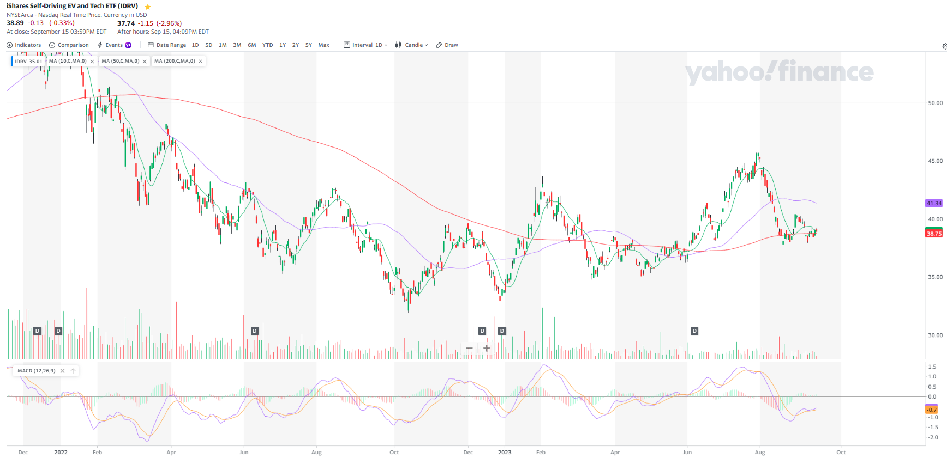The height and width of the screenshot is (458, 947).
Task: Click the watchlist star next to IDRV title
Action: (x=148, y=7)
